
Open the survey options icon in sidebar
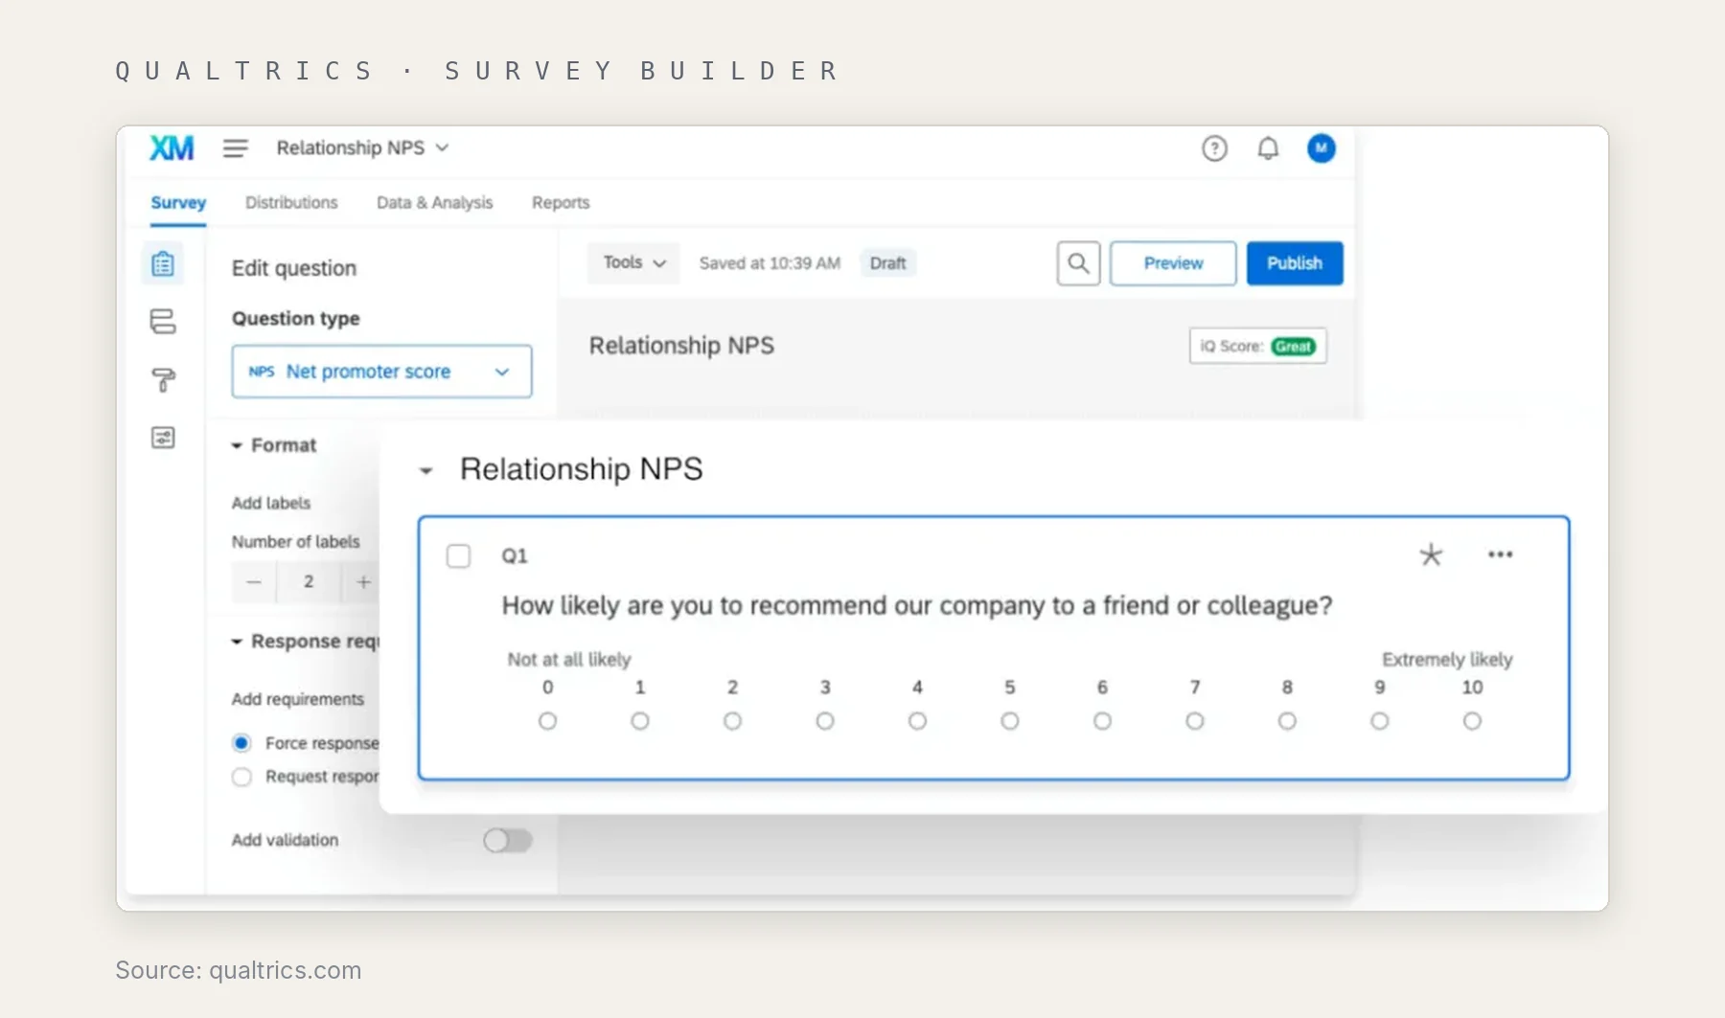163,438
